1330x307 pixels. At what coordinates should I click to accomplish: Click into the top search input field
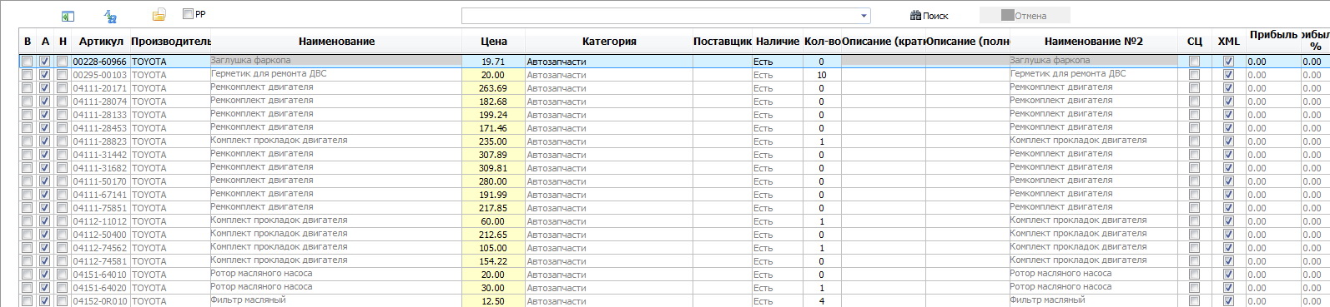click(660, 16)
